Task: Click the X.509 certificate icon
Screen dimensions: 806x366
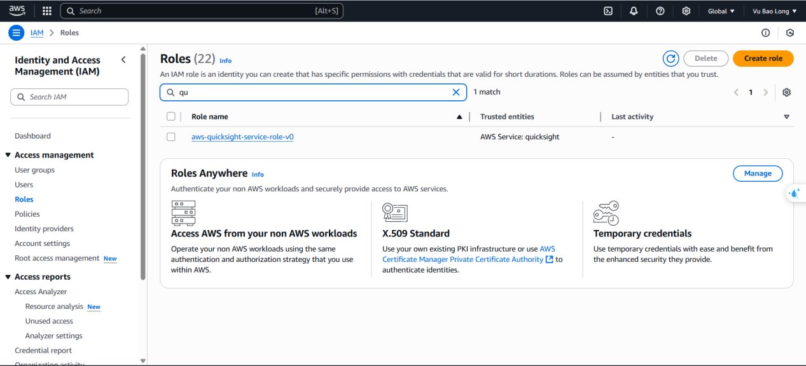Action: 395,212
